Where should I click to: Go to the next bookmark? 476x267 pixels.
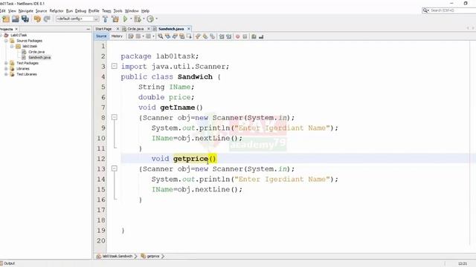[x=205, y=36]
